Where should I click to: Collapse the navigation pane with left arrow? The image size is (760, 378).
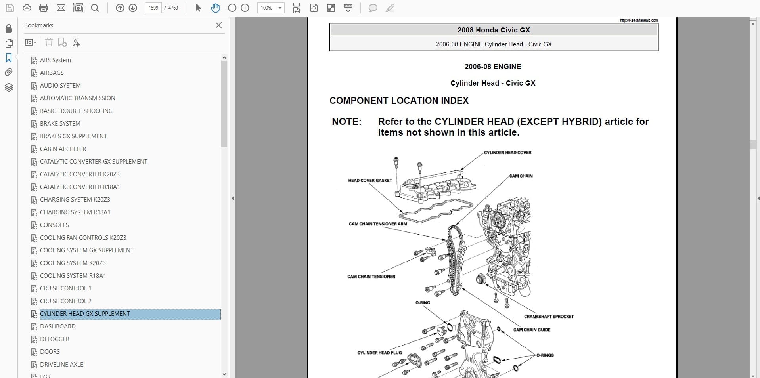tap(233, 198)
